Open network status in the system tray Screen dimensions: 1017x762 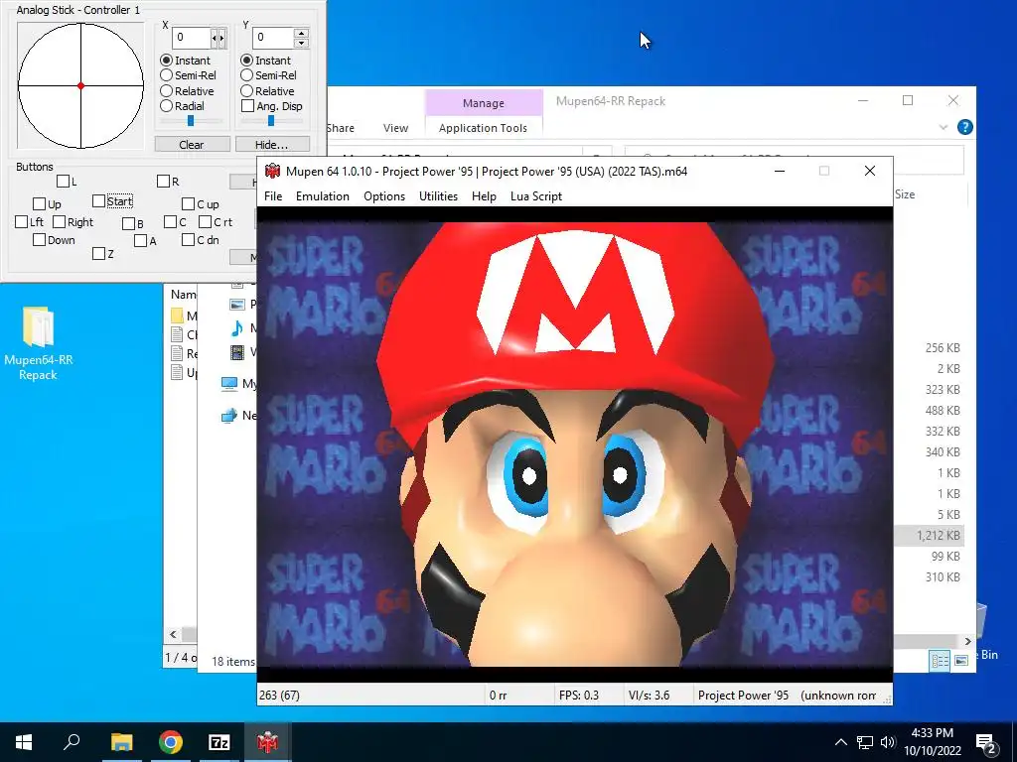point(865,742)
